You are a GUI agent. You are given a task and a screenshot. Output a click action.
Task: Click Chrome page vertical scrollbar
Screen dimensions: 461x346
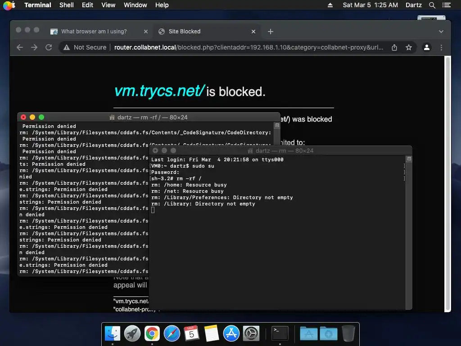click(448, 184)
